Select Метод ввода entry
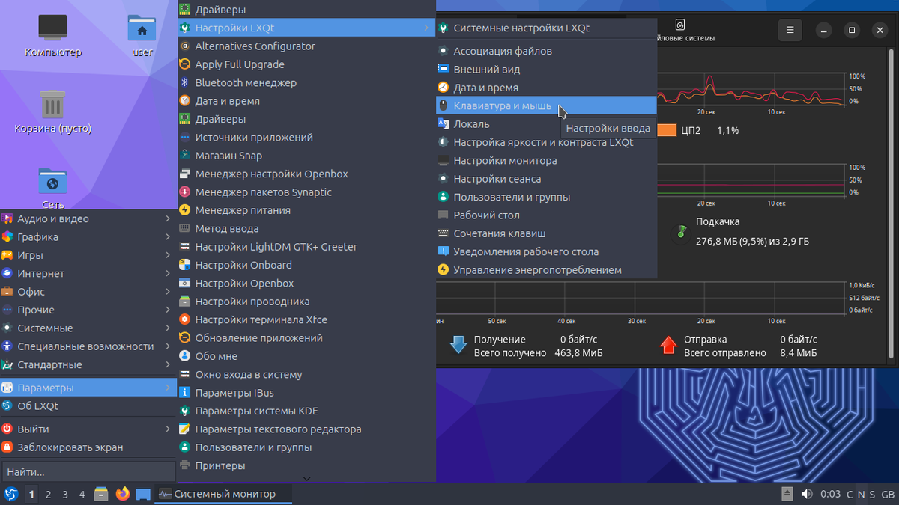This screenshot has height=505, width=899. point(306,228)
